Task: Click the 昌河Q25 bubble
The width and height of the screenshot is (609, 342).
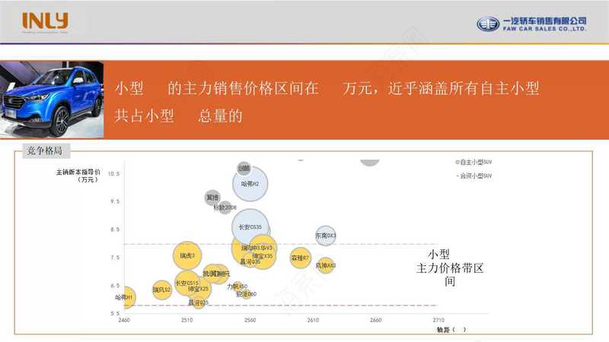Action: tap(199, 302)
